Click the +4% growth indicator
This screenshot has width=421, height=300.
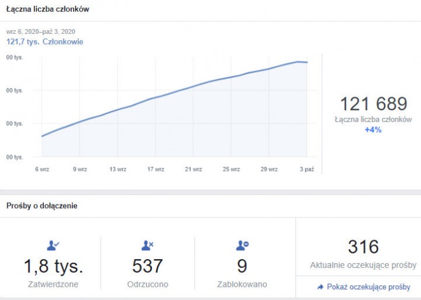click(x=373, y=129)
